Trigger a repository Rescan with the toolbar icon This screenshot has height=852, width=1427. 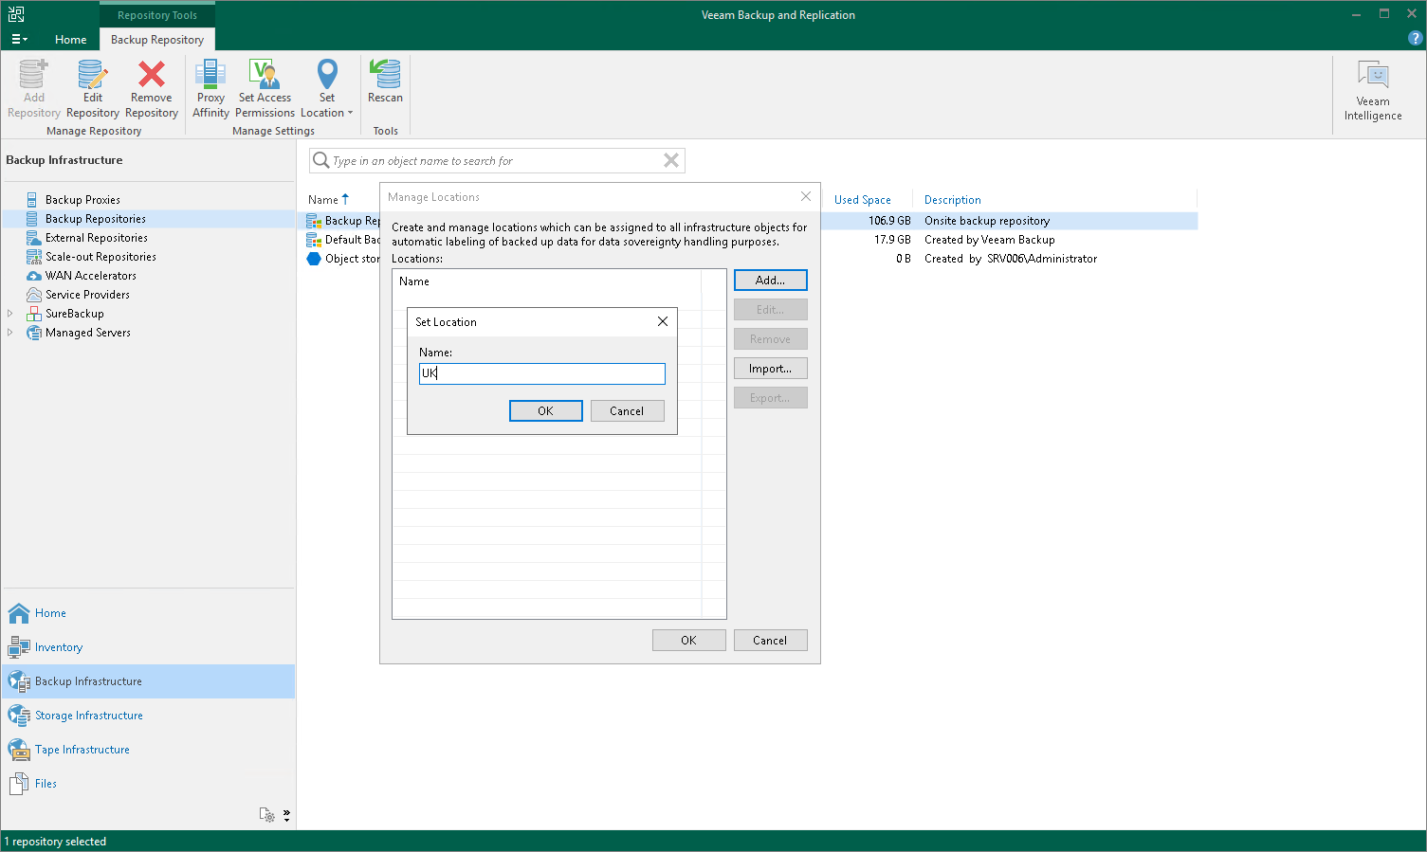[385, 85]
